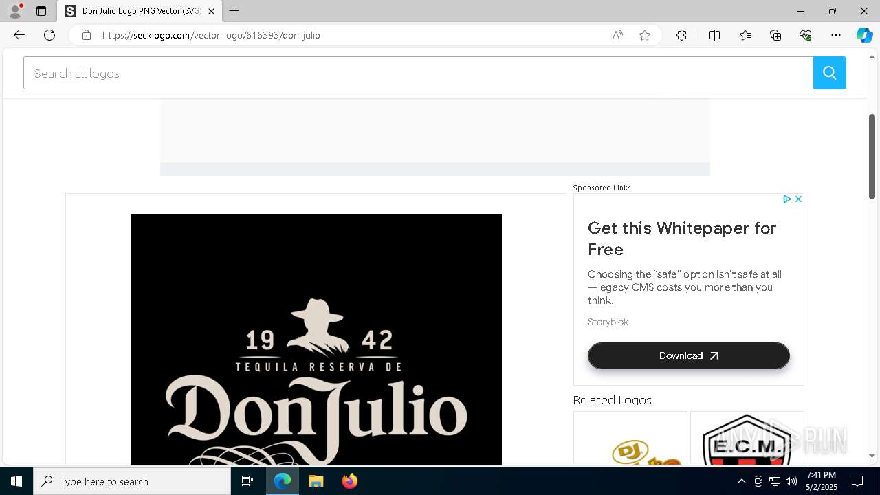Open the browser profile avatar
Image resolution: width=880 pixels, height=495 pixels.
pos(15,11)
